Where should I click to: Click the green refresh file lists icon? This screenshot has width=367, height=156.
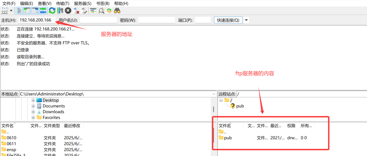coord(52,11)
